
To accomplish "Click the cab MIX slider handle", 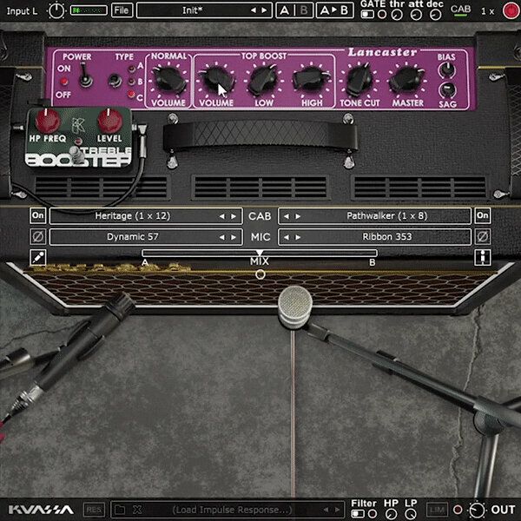I will (x=260, y=253).
